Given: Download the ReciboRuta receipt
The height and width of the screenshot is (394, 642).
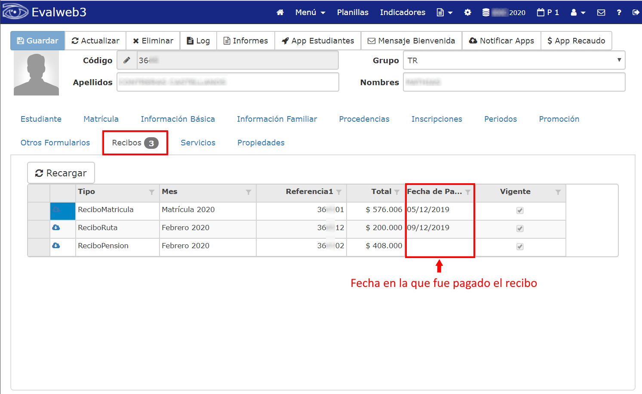Looking at the screenshot, I should click(x=56, y=228).
